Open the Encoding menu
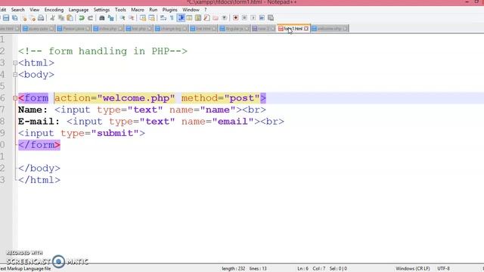This screenshot has height=272, width=484. click(54, 10)
